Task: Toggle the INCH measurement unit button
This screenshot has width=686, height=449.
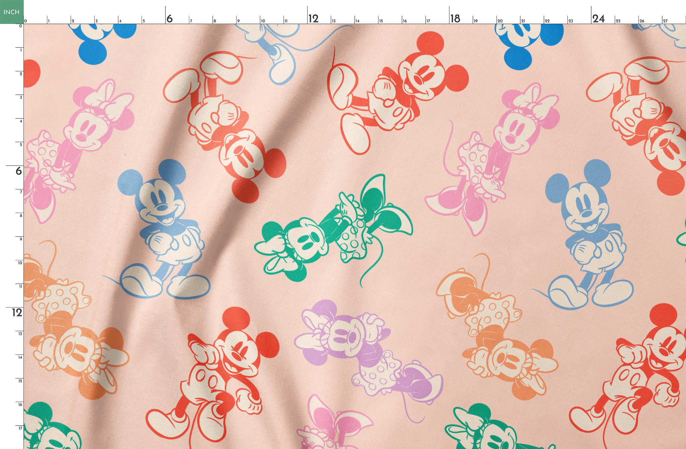Action: [12, 12]
